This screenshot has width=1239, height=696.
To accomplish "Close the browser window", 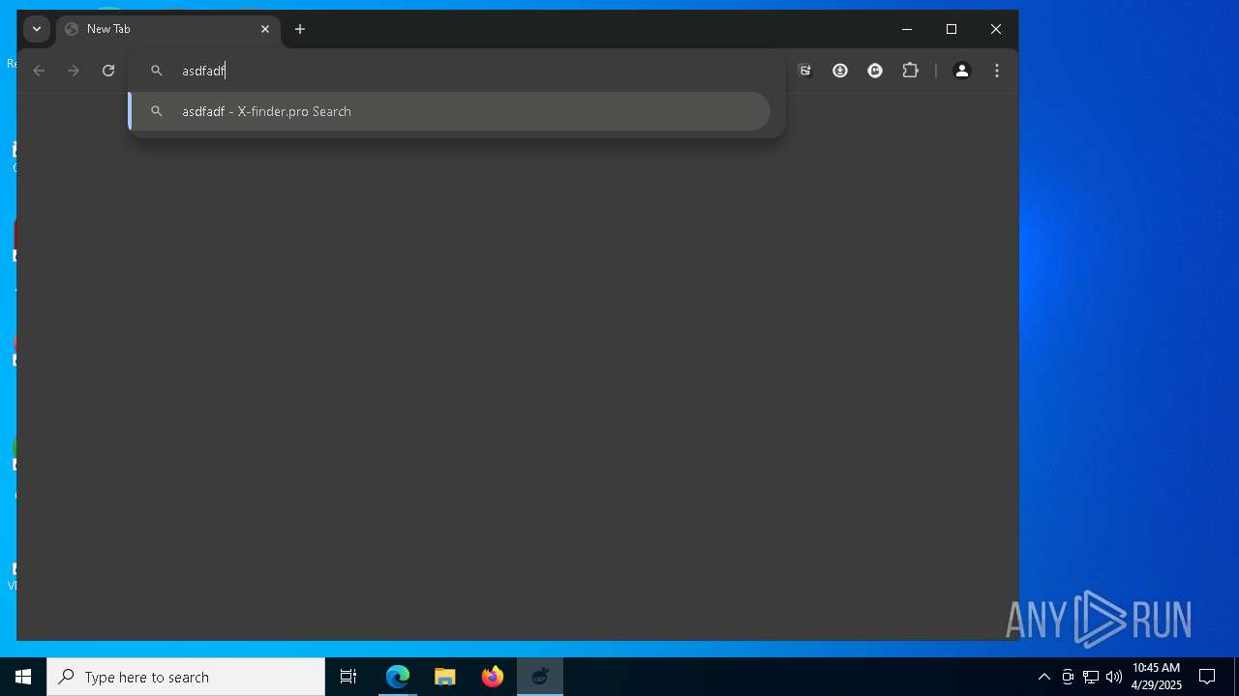I will tap(996, 29).
